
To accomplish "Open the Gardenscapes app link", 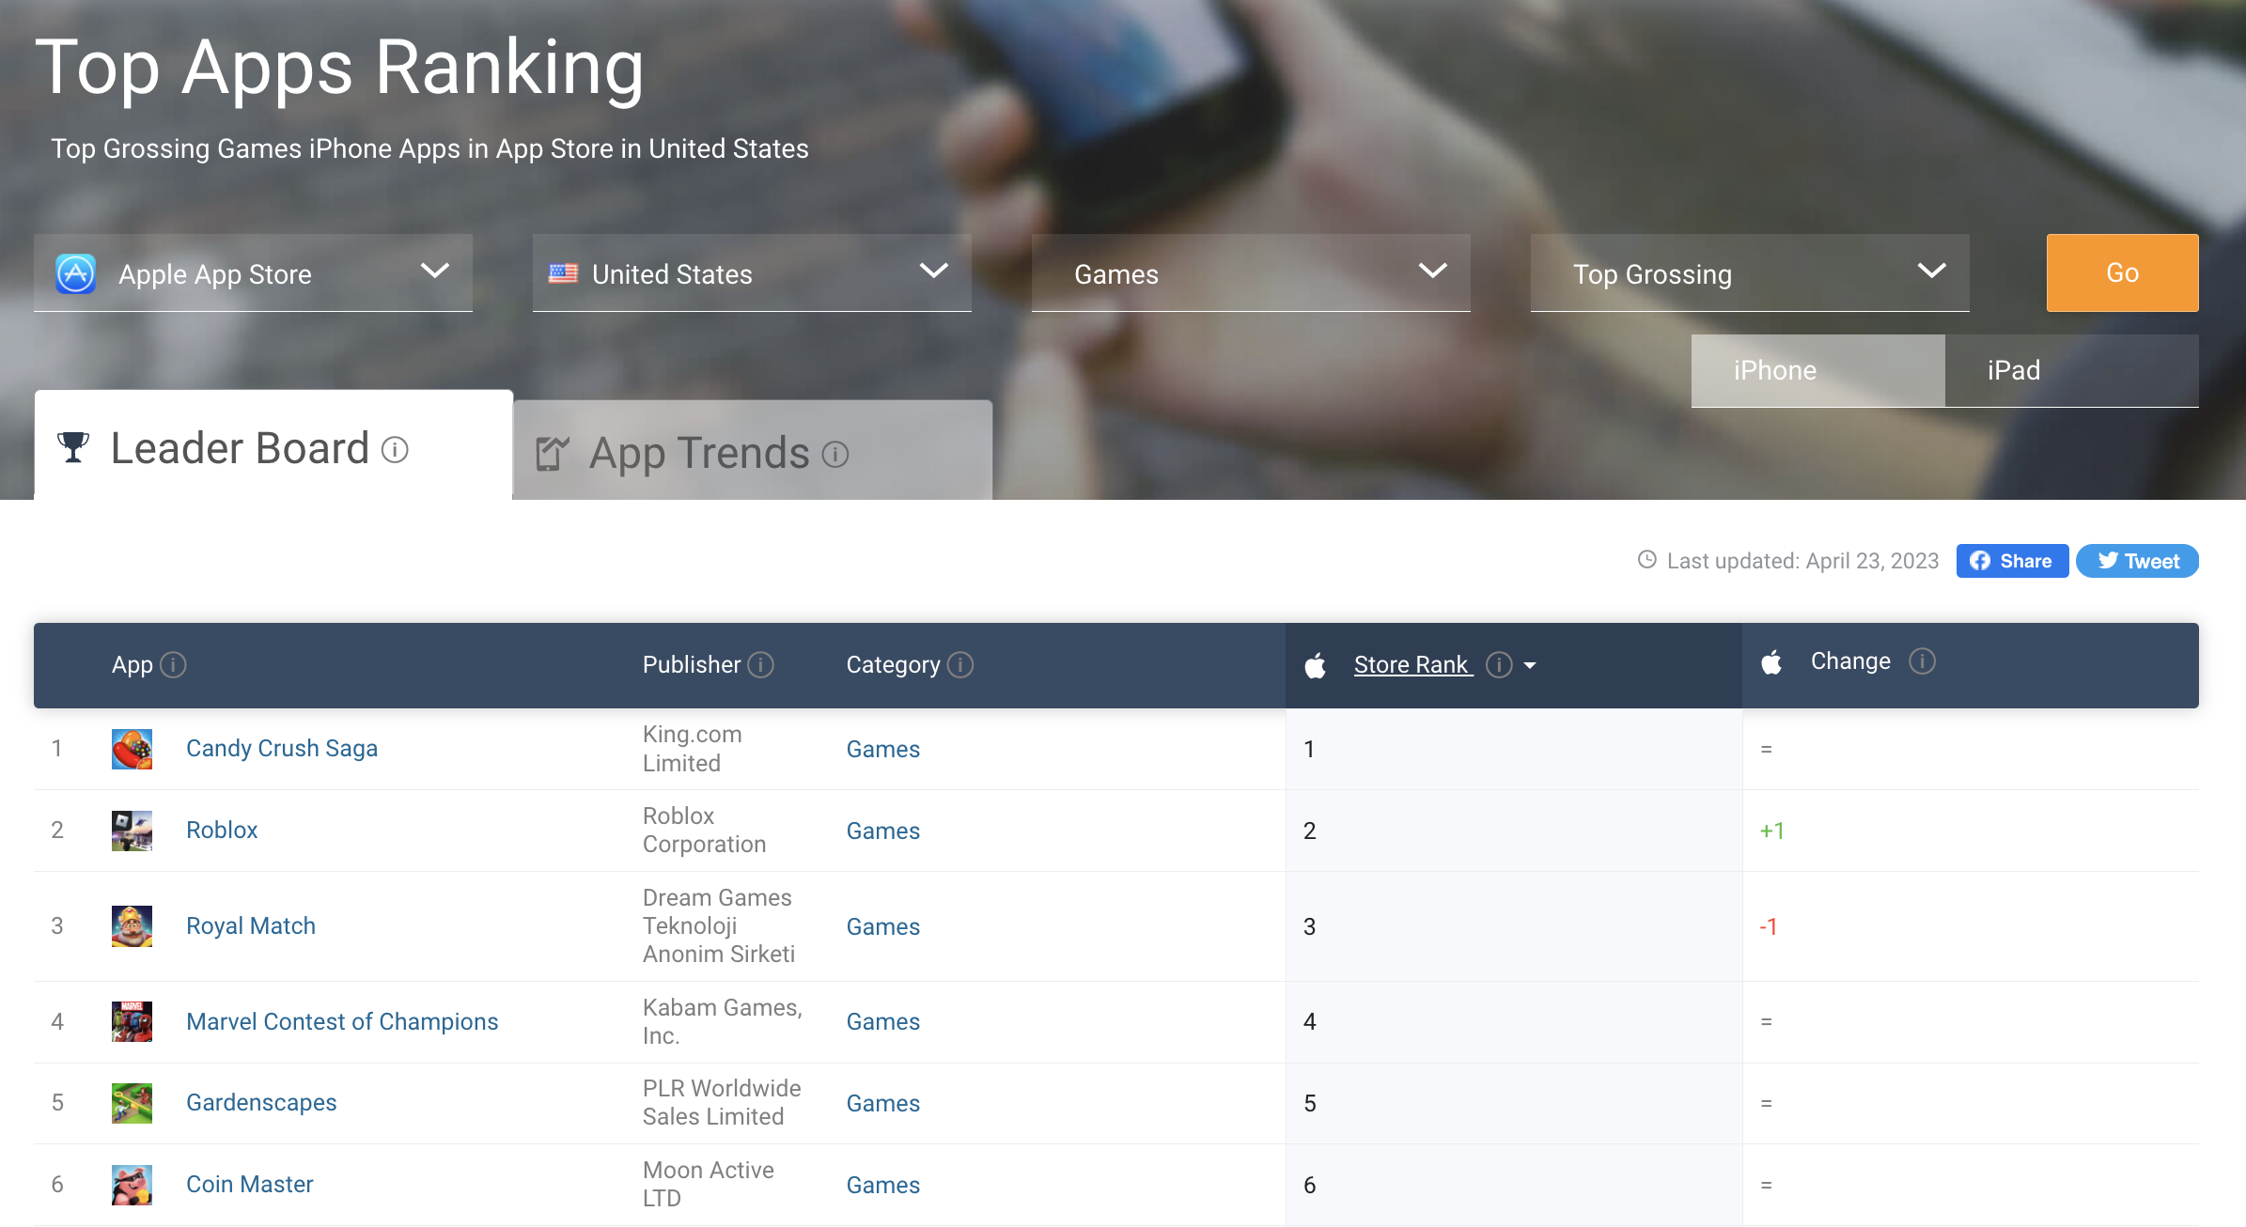I will click(261, 1103).
